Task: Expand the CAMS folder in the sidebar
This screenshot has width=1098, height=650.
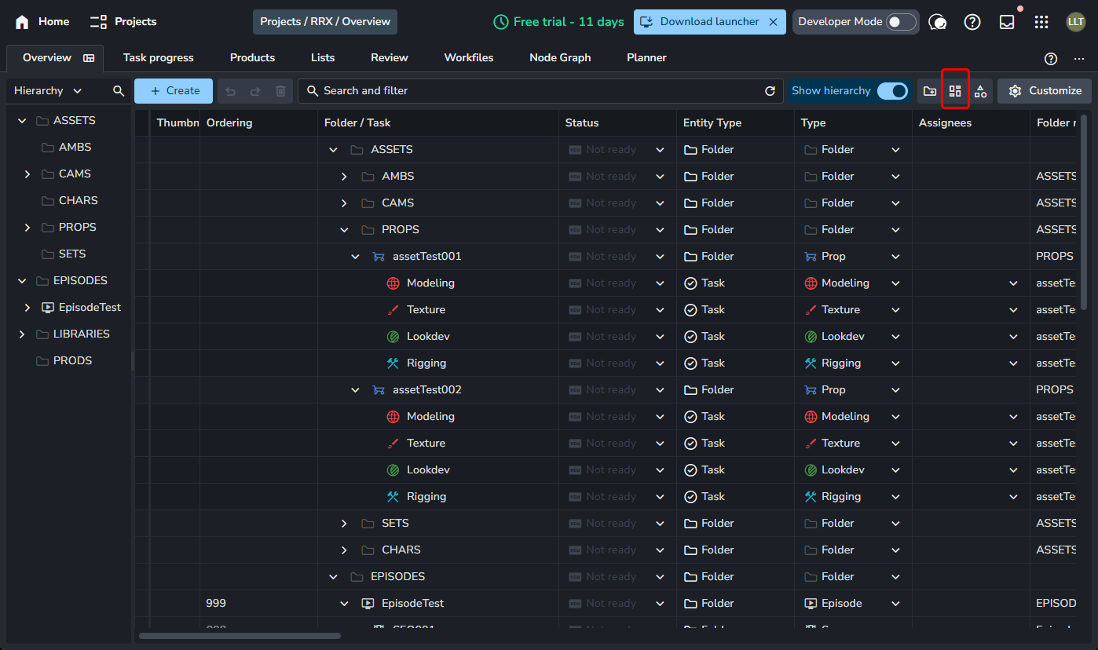Action: click(x=27, y=174)
